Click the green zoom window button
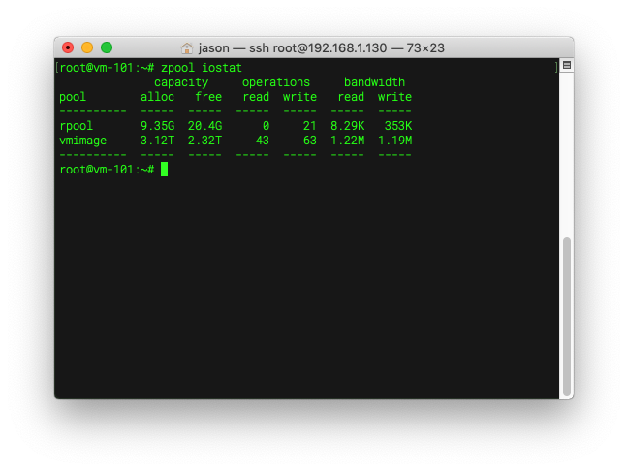This screenshot has width=628, height=471. (x=107, y=47)
